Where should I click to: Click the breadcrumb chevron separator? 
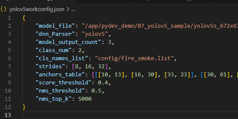(68, 9)
